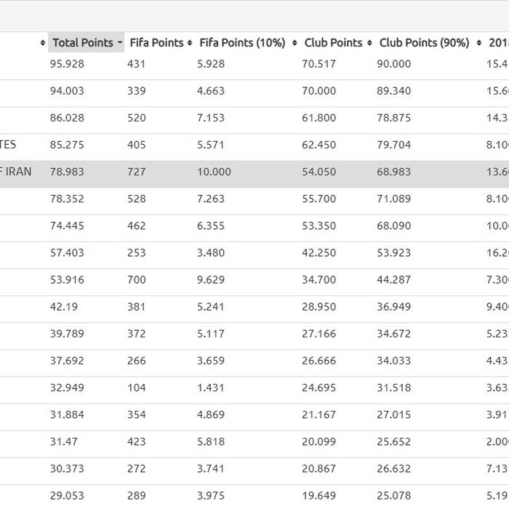The height and width of the screenshot is (509, 509).
Task: Click the Club Points 70.517 cell
Action: [318, 64]
